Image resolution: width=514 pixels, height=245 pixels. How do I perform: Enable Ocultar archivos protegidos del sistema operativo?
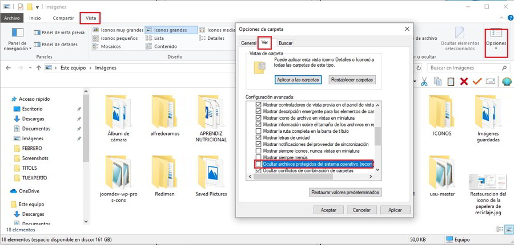259,164
